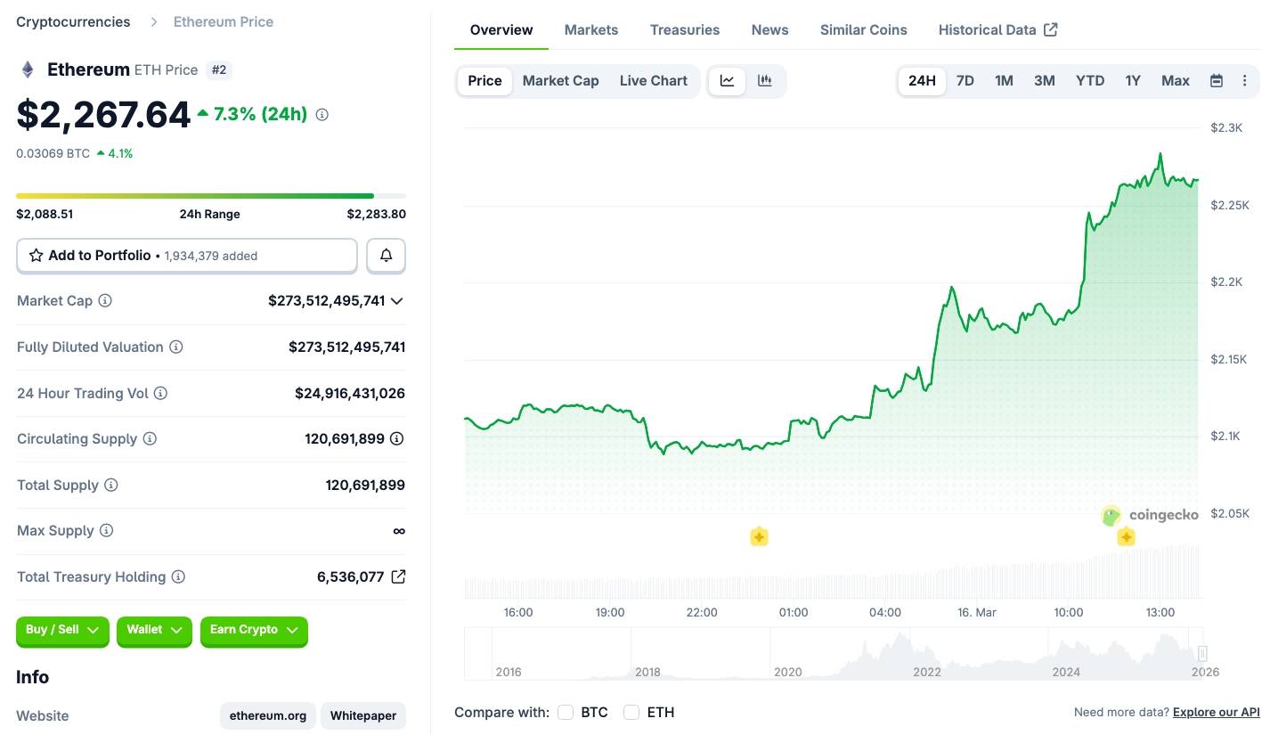Open the chart more options menu
The width and height of the screenshot is (1270, 735).
tap(1244, 81)
